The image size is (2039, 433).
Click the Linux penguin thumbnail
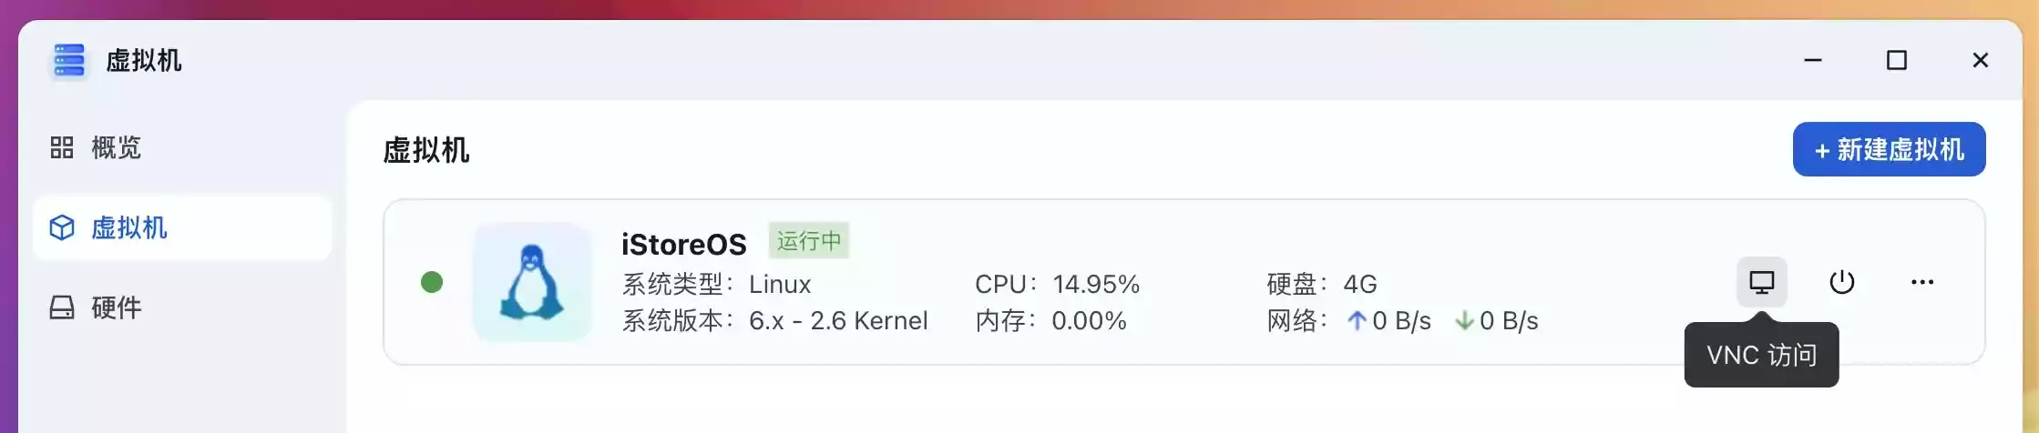pos(532,282)
